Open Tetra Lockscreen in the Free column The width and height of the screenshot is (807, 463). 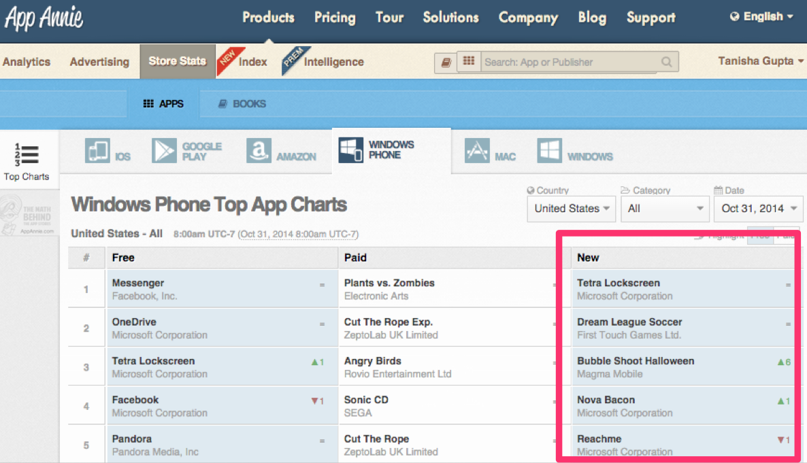coord(153,361)
